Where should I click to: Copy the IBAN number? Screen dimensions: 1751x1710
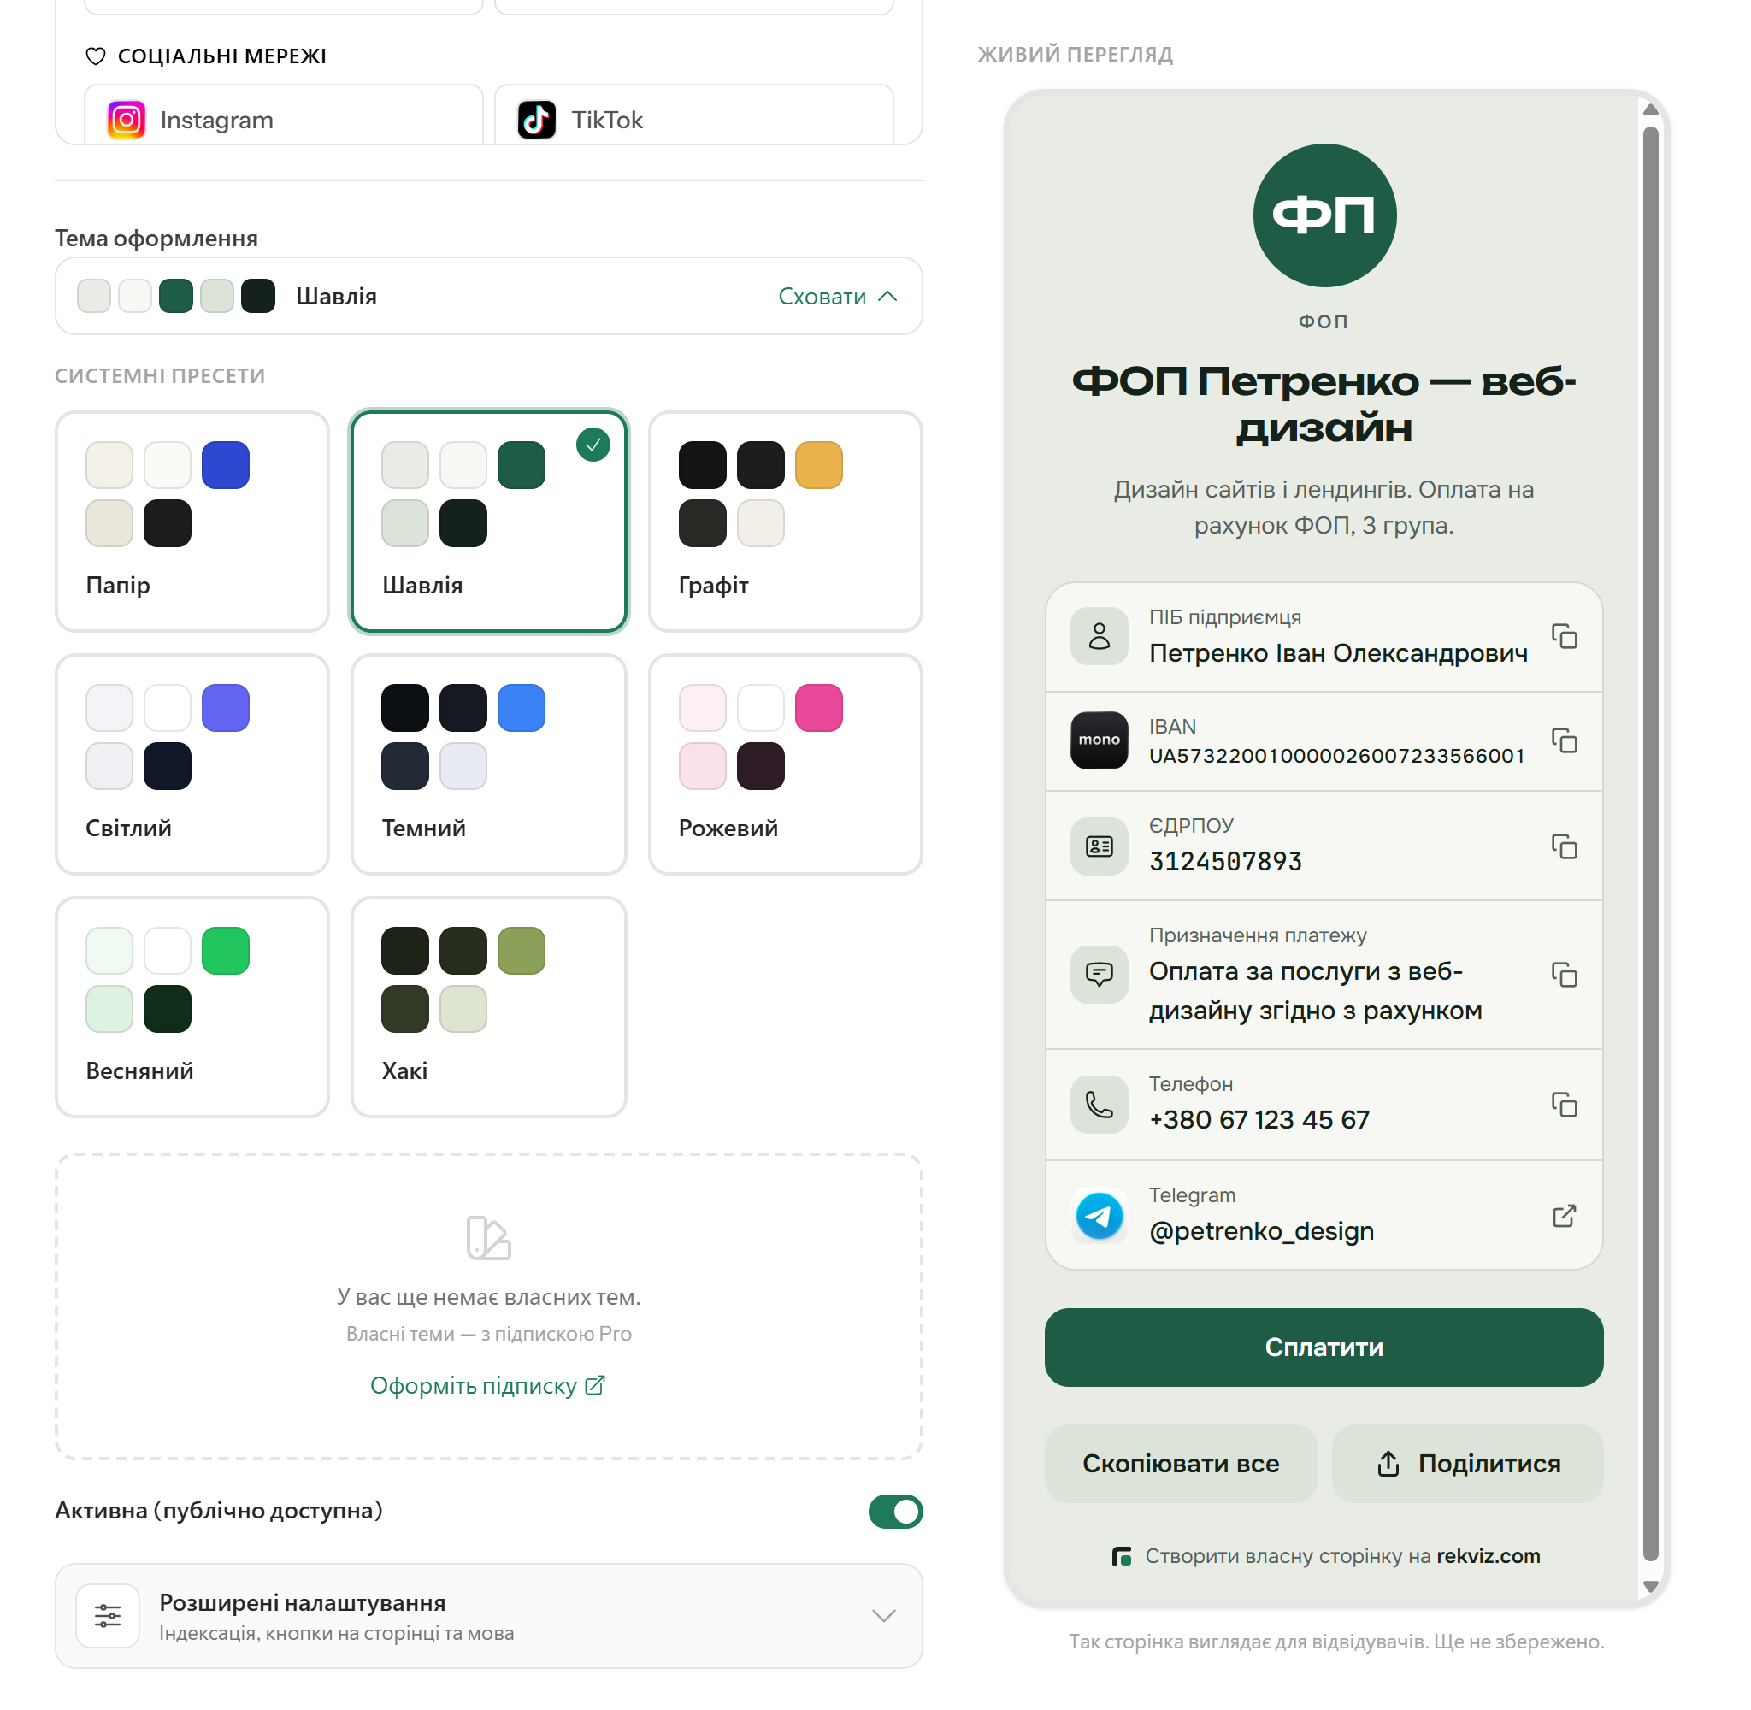click(x=1563, y=740)
